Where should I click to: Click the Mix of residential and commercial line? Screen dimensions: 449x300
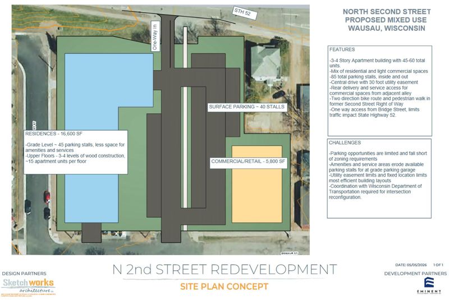point(379,71)
